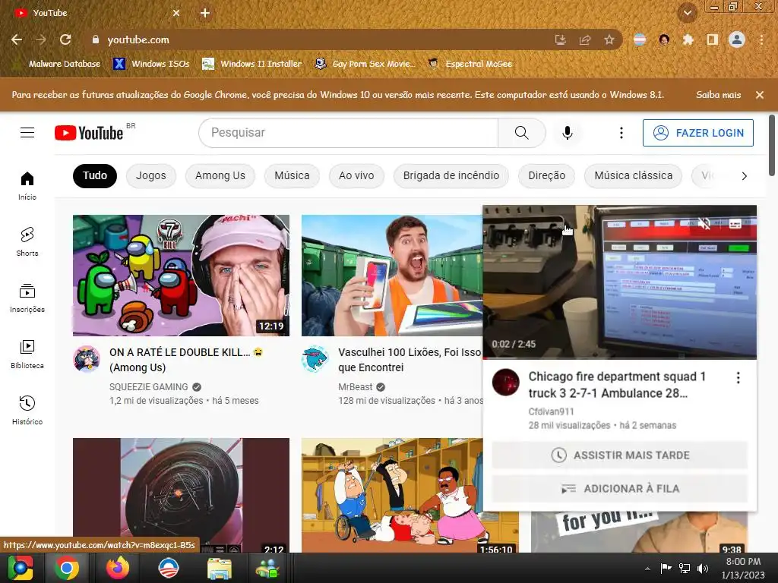Open SQUEEZIE GAMING channel avatar

click(87, 359)
